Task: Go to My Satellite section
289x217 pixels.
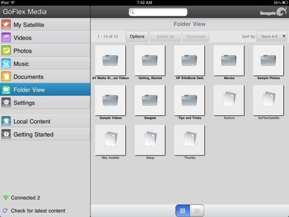Action: (x=45, y=25)
